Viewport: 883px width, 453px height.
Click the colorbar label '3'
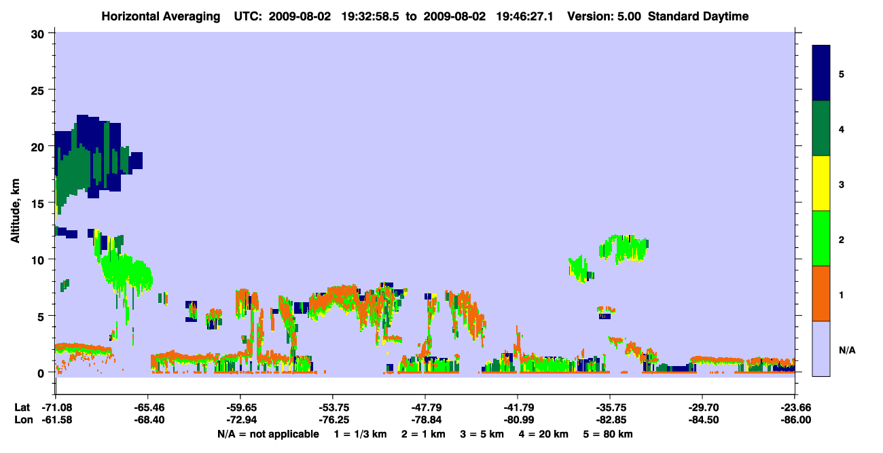[842, 184]
